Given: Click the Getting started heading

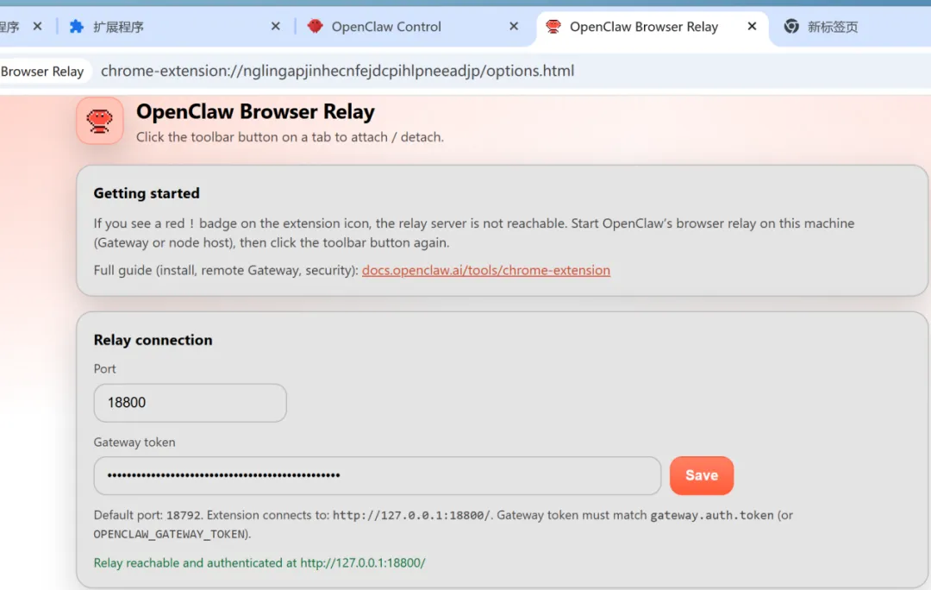Looking at the screenshot, I should point(147,193).
